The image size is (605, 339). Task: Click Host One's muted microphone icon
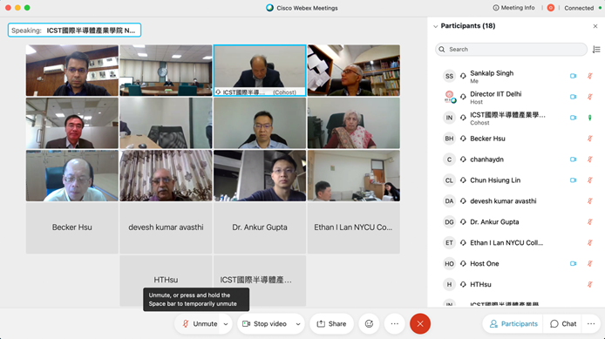tap(589, 263)
